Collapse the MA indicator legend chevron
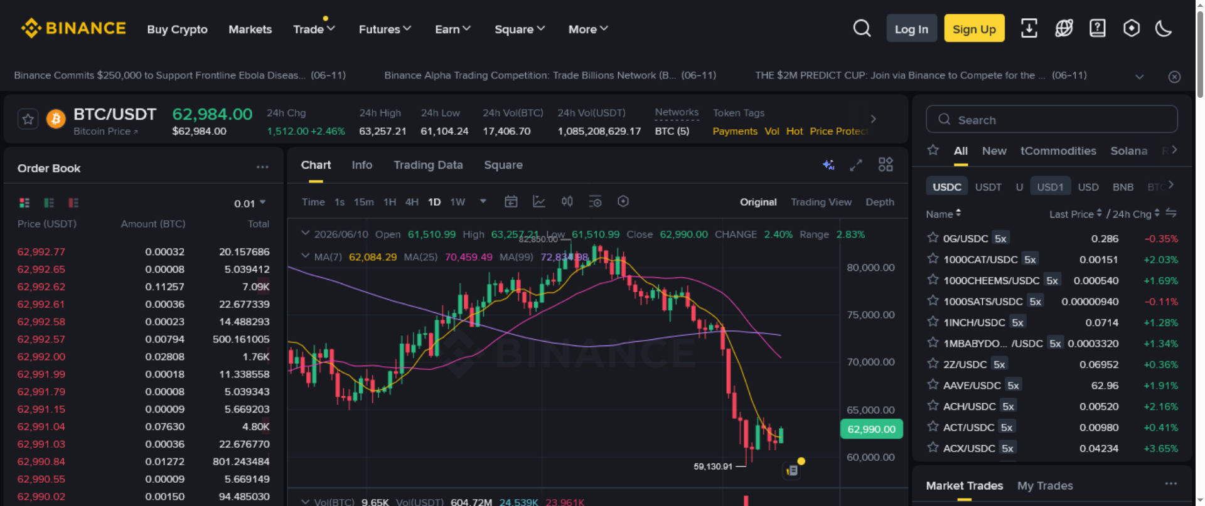The image size is (1205, 506). [x=306, y=256]
